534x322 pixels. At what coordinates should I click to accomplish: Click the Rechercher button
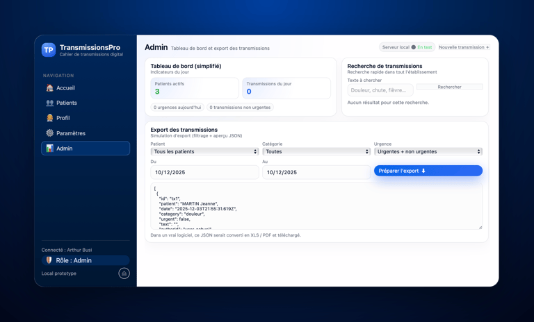coord(450,87)
